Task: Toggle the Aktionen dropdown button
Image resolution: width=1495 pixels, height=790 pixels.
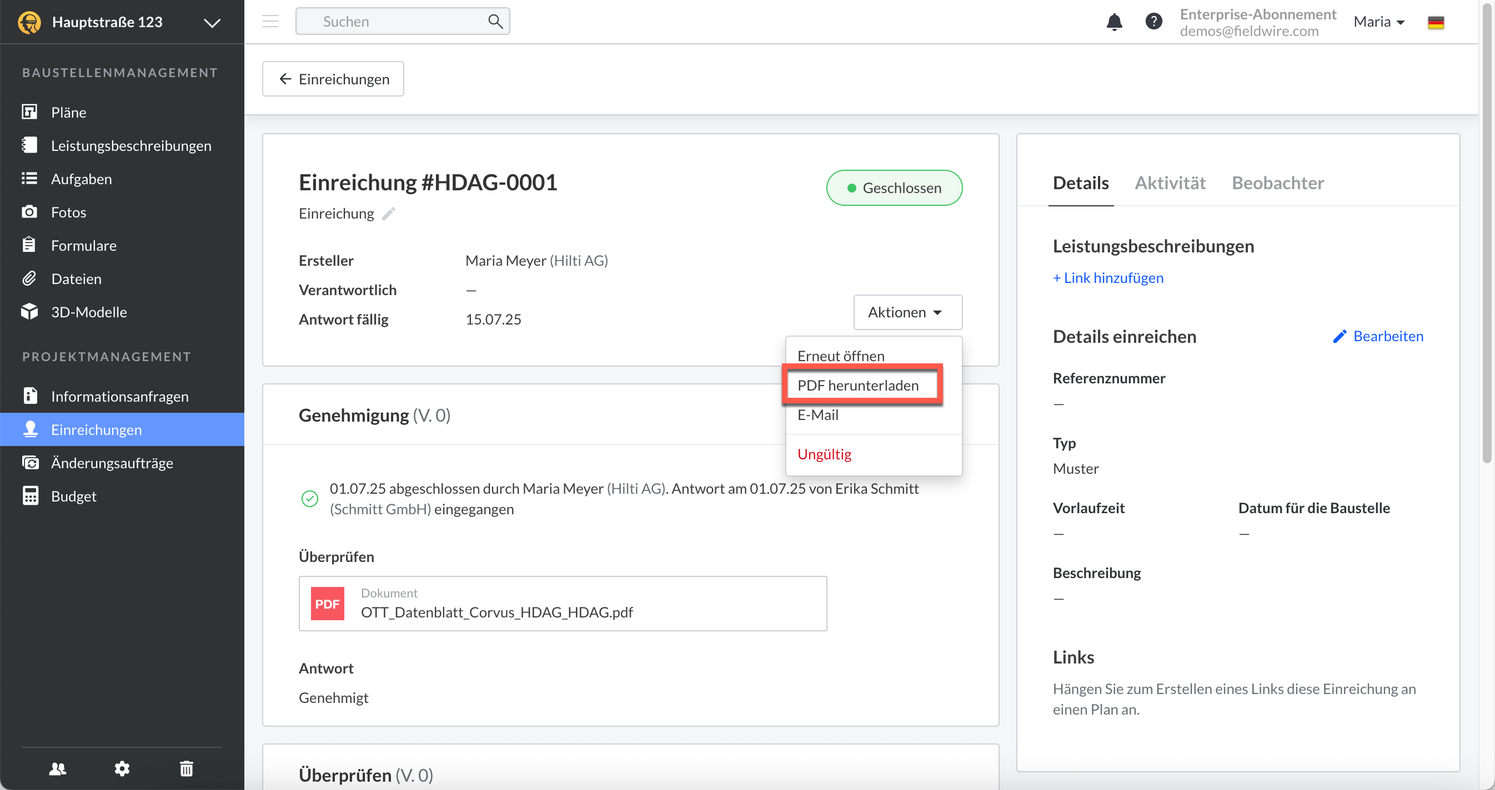Action: [x=907, y=312]
